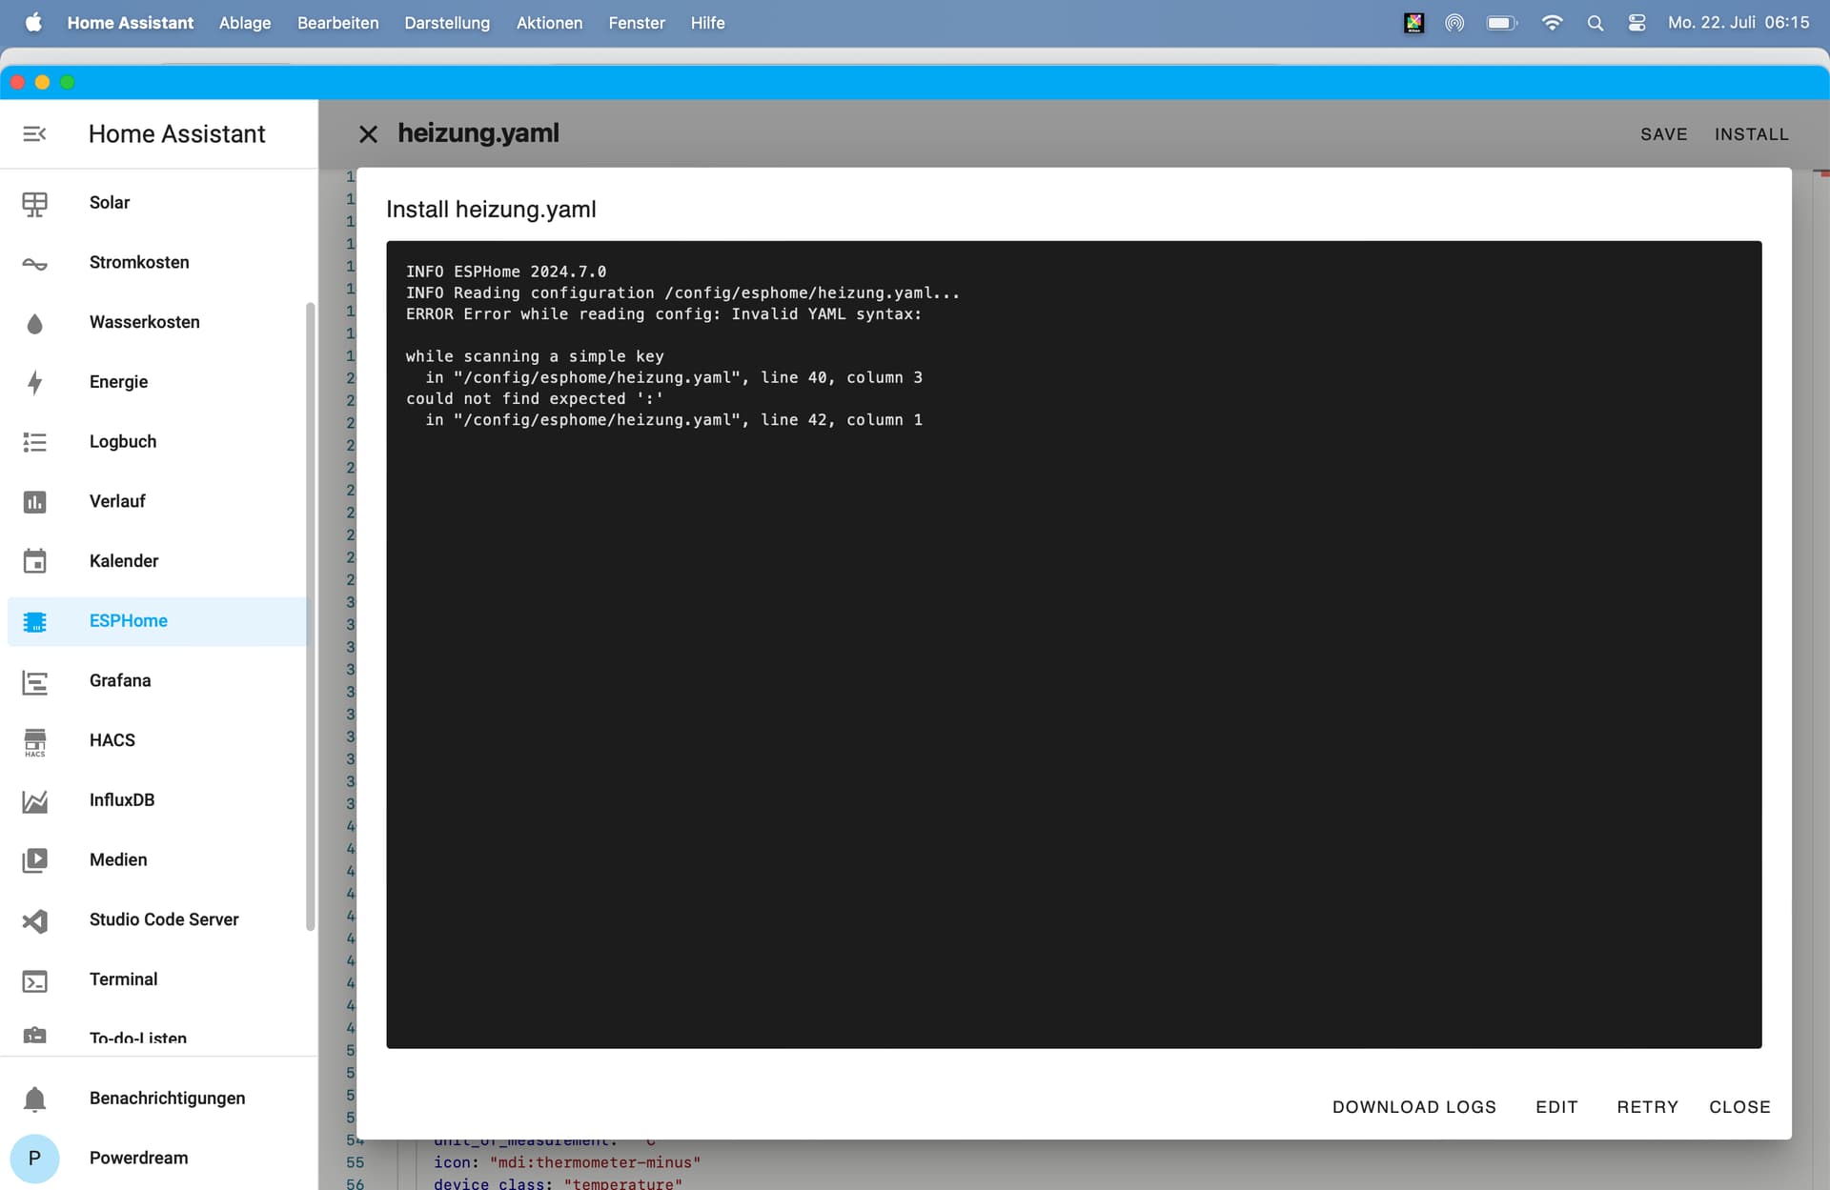The height and width of the screenshot is (1190, 1830).
Task: Open the Terminal sidebar icon
Action: tap(34, 980)
